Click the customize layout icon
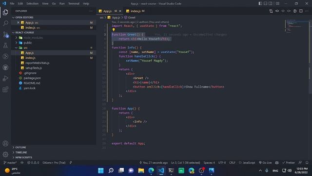 (x=277, y=3)
